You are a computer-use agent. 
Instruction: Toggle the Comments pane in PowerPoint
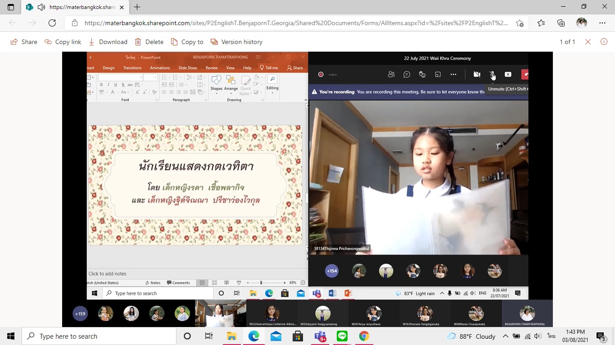178,283
